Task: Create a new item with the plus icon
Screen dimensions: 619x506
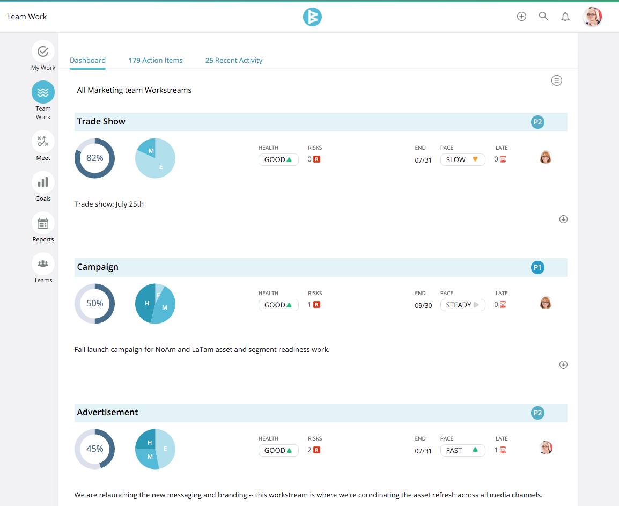Action: 521,16
